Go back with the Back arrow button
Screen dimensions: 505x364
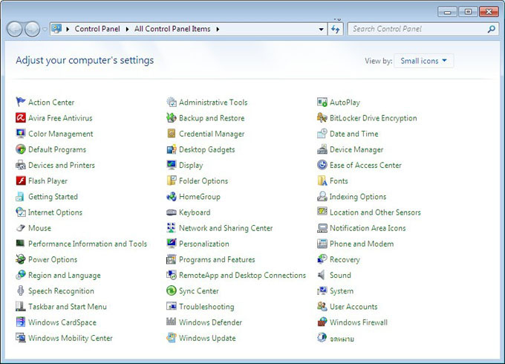15,29
